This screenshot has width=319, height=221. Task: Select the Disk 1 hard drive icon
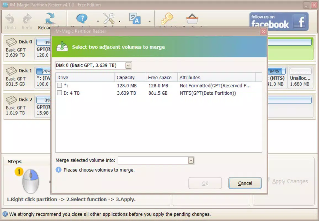pyautogui.click(x=11, y=71)
